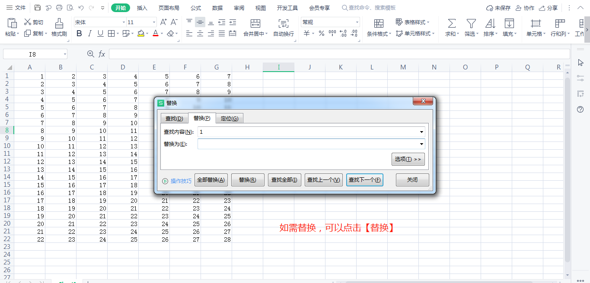
Task: Click the Decrease Decimal icon
Action: tap(354, 33)
